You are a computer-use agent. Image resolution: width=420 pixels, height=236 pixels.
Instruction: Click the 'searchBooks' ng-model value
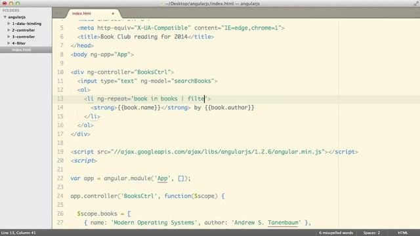click(192, 81)
